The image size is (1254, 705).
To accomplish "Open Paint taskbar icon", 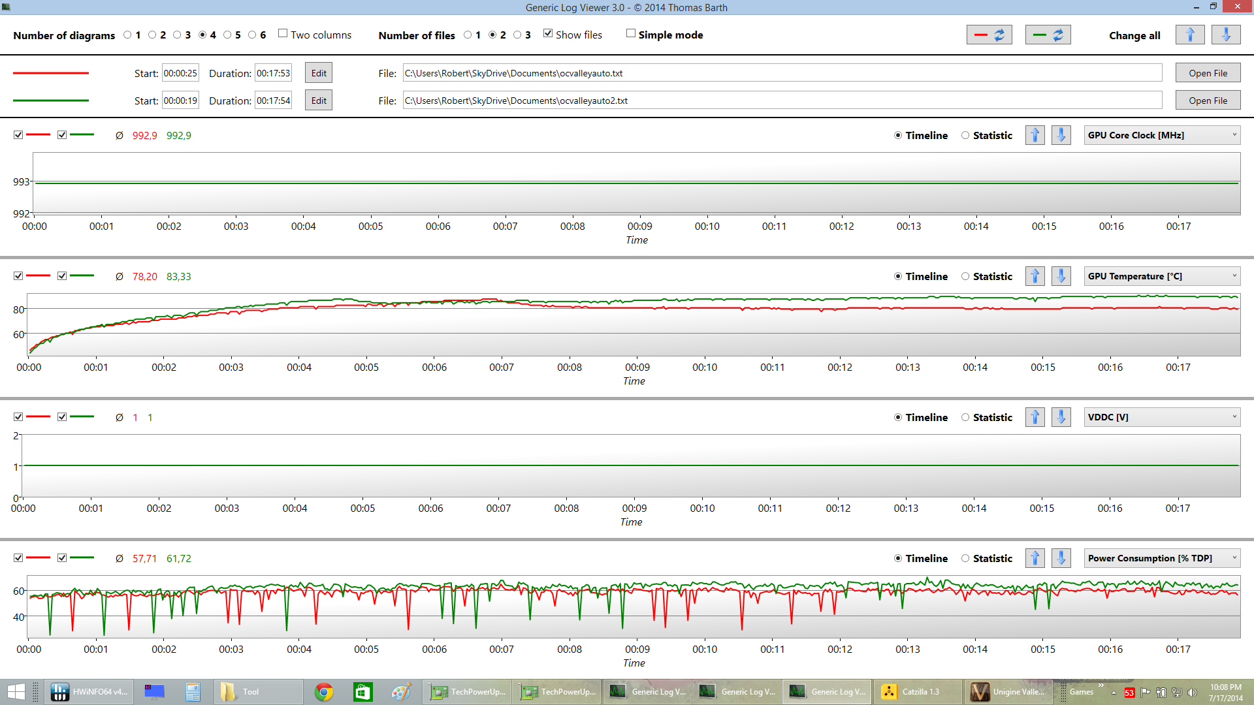I will [401, 692].
